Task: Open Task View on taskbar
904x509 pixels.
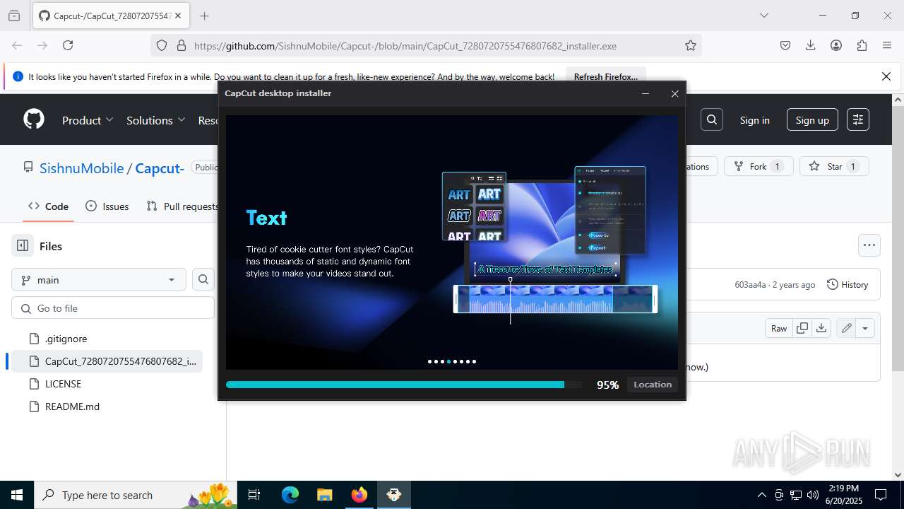Action: [254, 495]
